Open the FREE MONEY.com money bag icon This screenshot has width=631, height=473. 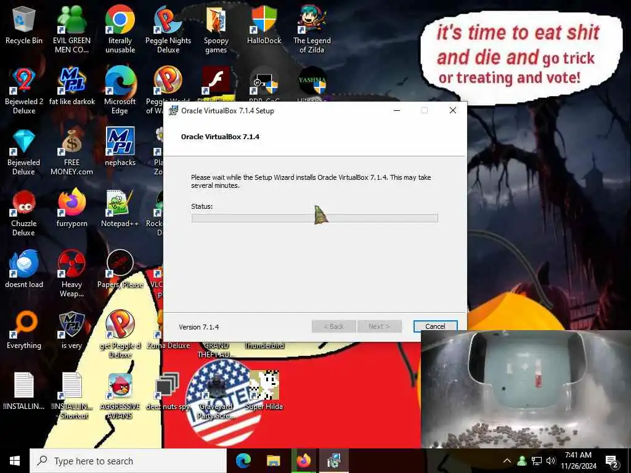[x=71, y=152]
